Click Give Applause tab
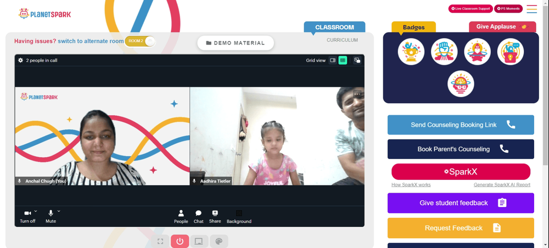Image resolution: width=549 pixels, height=248 pixels. coord(502,27)
